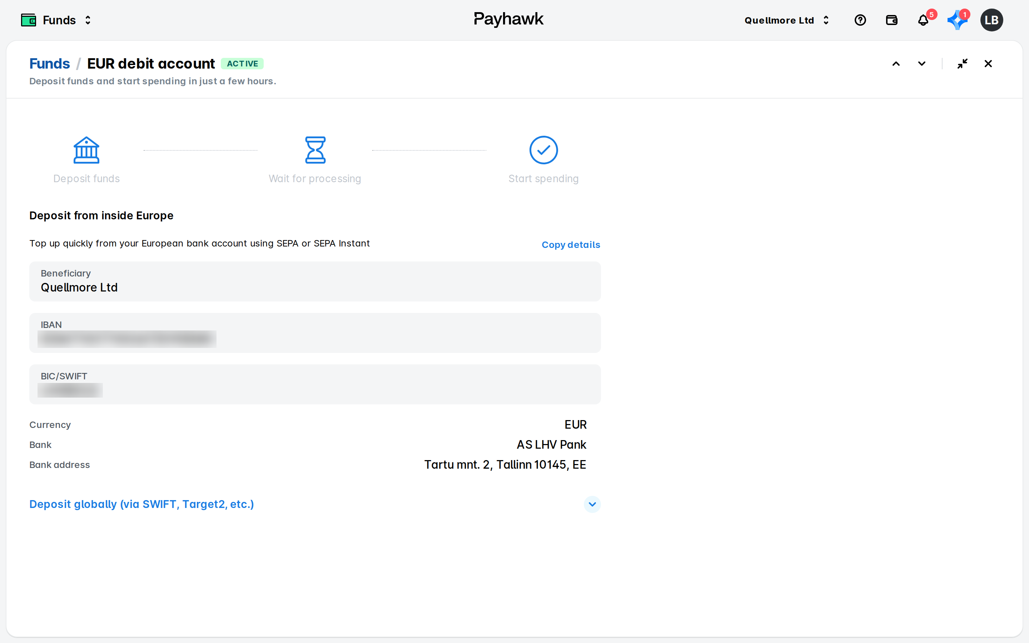Click the EUR debit account title
This screenshot has width=1029, height=643.
151,63
